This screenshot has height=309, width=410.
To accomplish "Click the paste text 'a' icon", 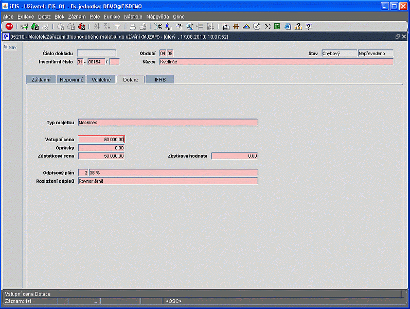I will click(x=179, y=26).
